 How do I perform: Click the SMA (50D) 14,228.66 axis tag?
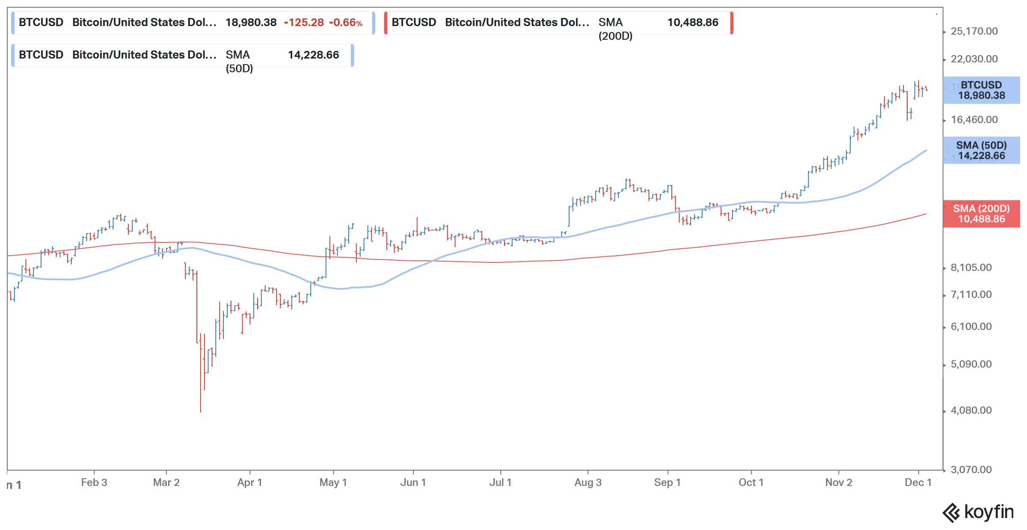pos(982,150)
